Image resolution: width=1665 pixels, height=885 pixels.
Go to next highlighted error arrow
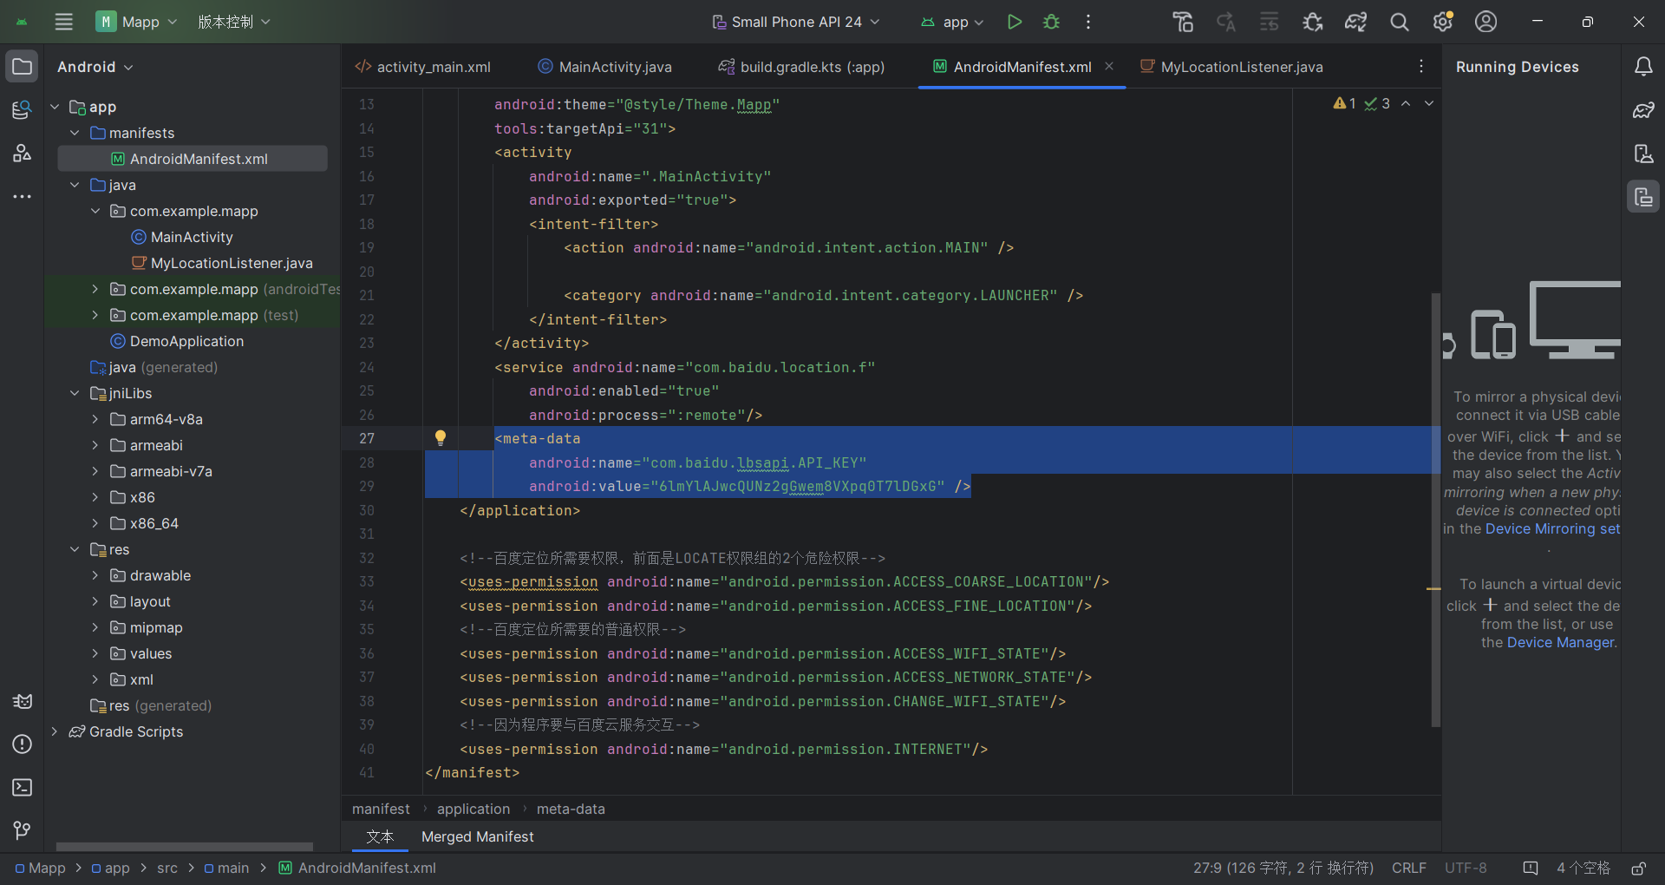click(x=1429, y=103)
